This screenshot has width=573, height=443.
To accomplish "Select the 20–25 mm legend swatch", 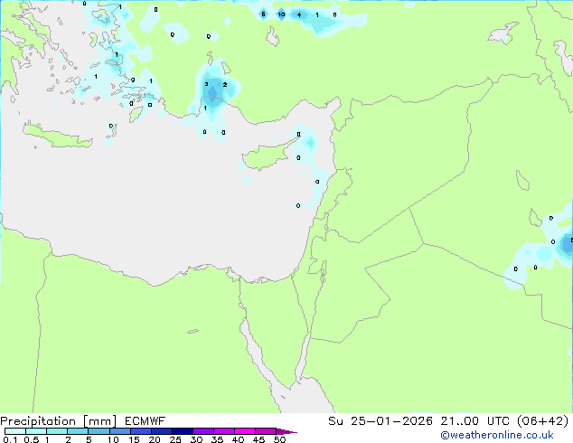I will [x=161, y=431].
